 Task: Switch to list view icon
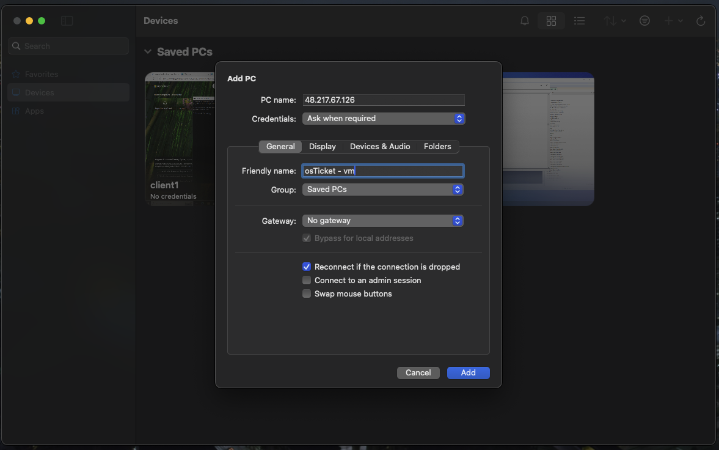[580, 21]
